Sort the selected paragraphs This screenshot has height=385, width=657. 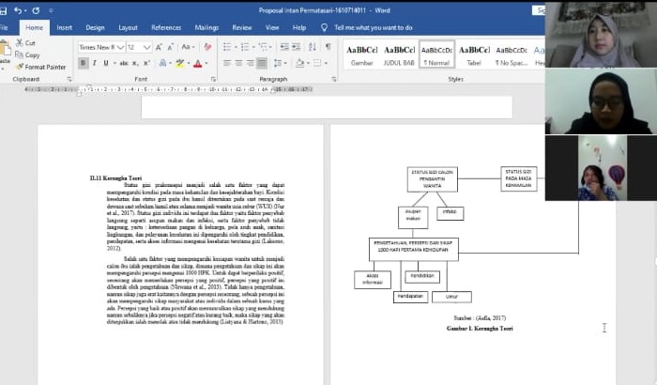pos(312,46)
